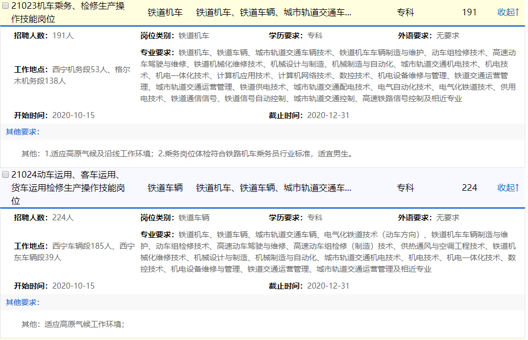528x340 pixels.
Task: Click the 其他要求 heading under job 21024
Action: click(x=22, y=302)
